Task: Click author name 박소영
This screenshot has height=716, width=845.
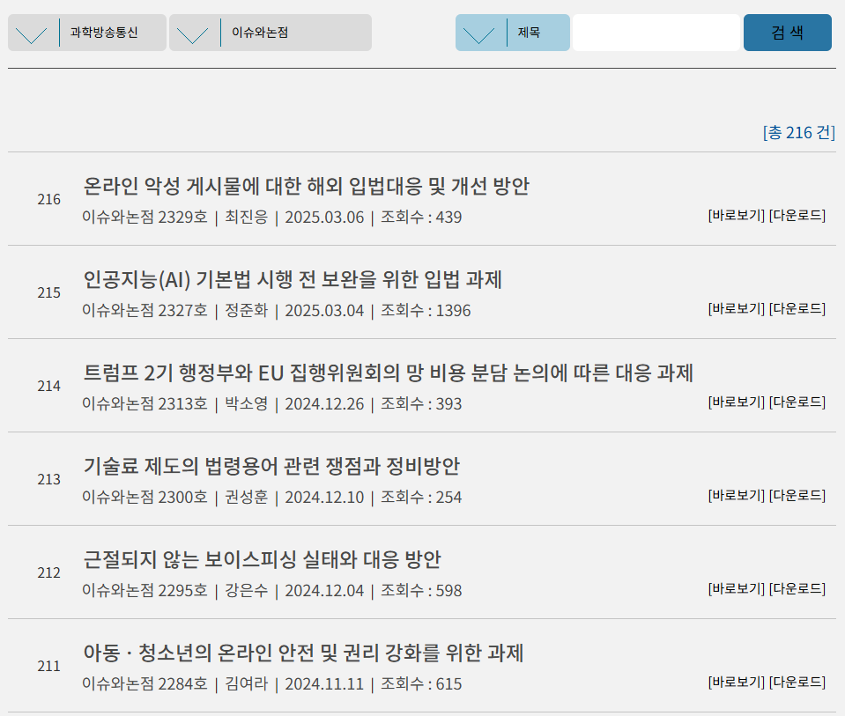Action: coord(247,403)
